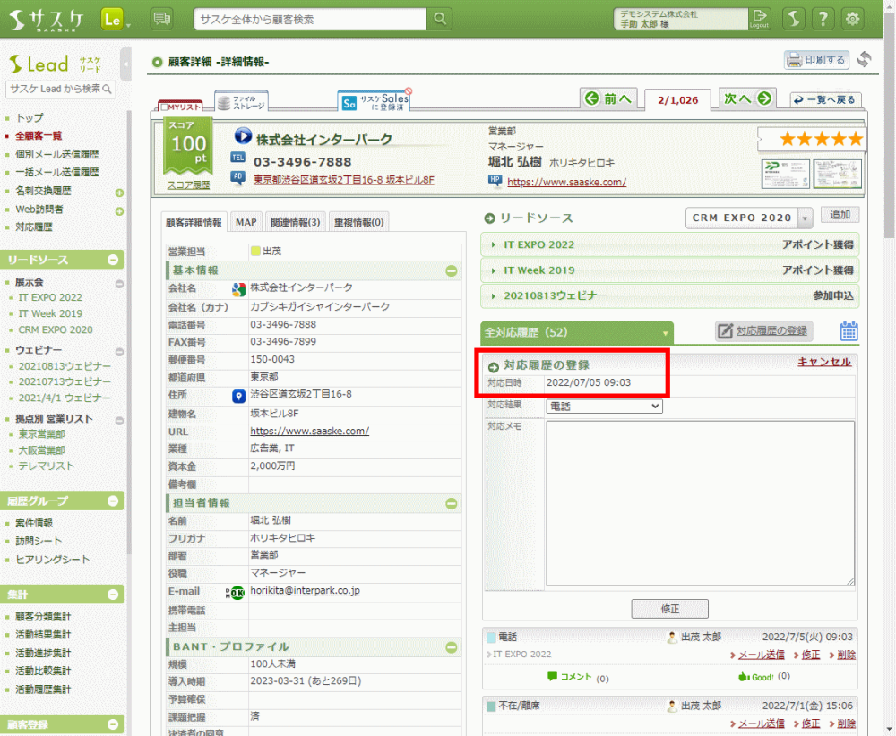896x736 pixels.
Task: Click the 修正 submit button
Action: click(x=669, y=609)
